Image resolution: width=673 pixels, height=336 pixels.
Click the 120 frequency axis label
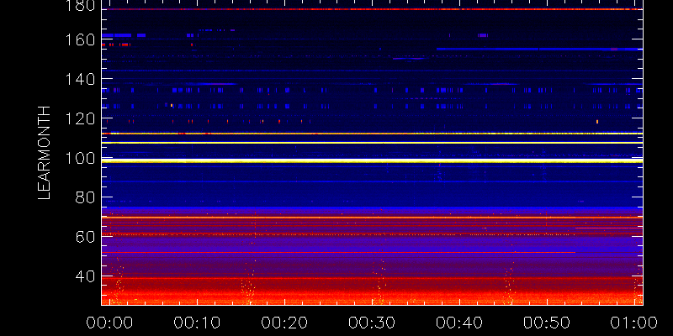(80, 118)
